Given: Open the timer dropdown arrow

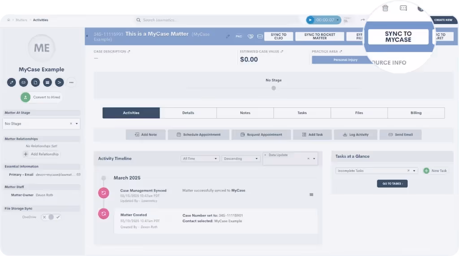Looking at the screenshot, I should 338,20.
